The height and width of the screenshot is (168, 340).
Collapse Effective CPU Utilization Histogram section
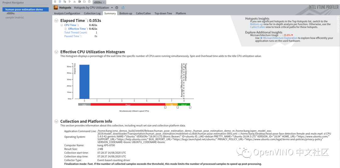point(56,52)
